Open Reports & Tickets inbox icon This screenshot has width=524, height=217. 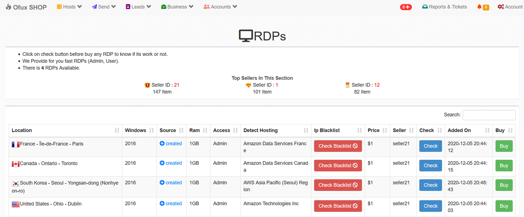point(425,7)
